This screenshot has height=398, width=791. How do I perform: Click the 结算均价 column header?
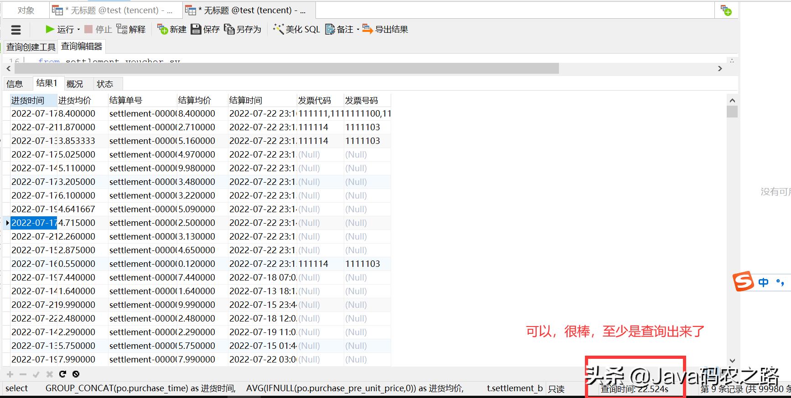(202, 100)
